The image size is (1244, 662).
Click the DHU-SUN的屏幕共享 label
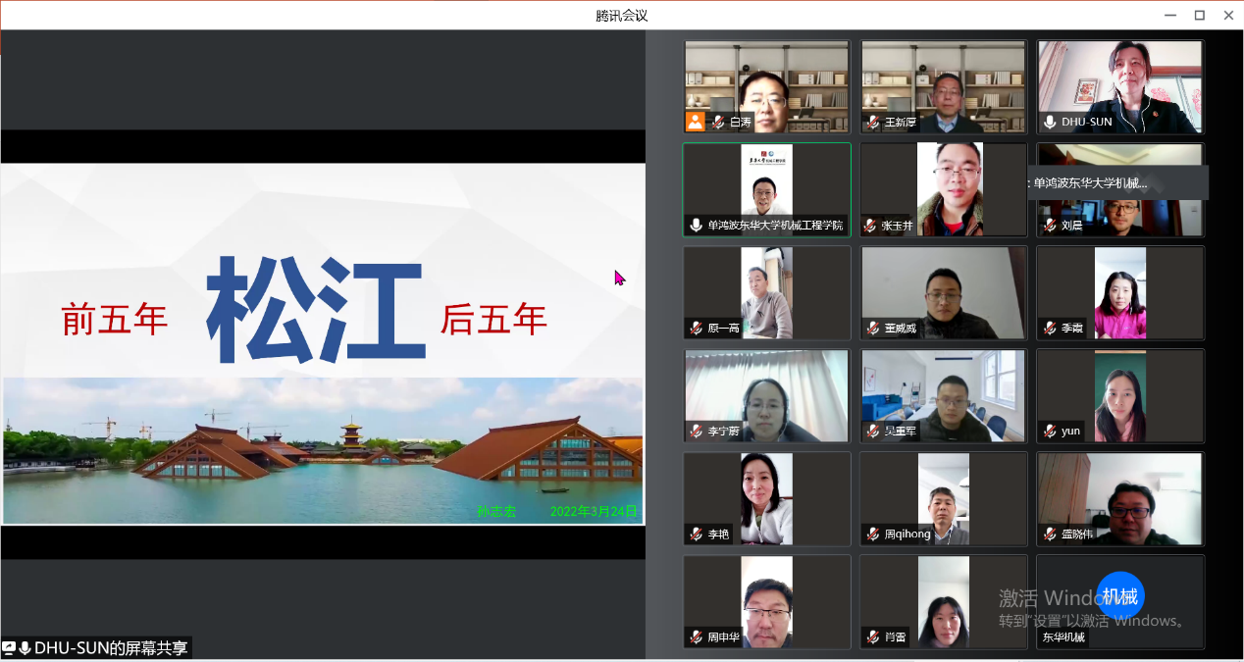point(108,647)
